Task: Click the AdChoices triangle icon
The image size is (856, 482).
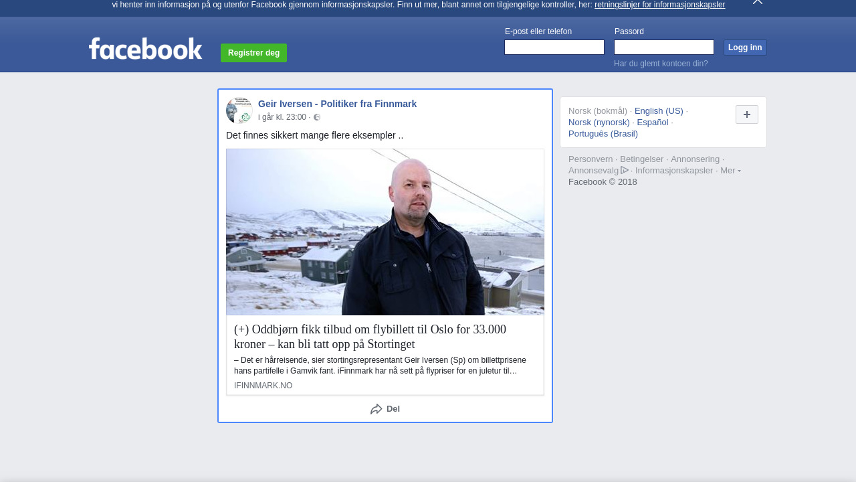Action: pyautogui.click(x=625, y=170)
